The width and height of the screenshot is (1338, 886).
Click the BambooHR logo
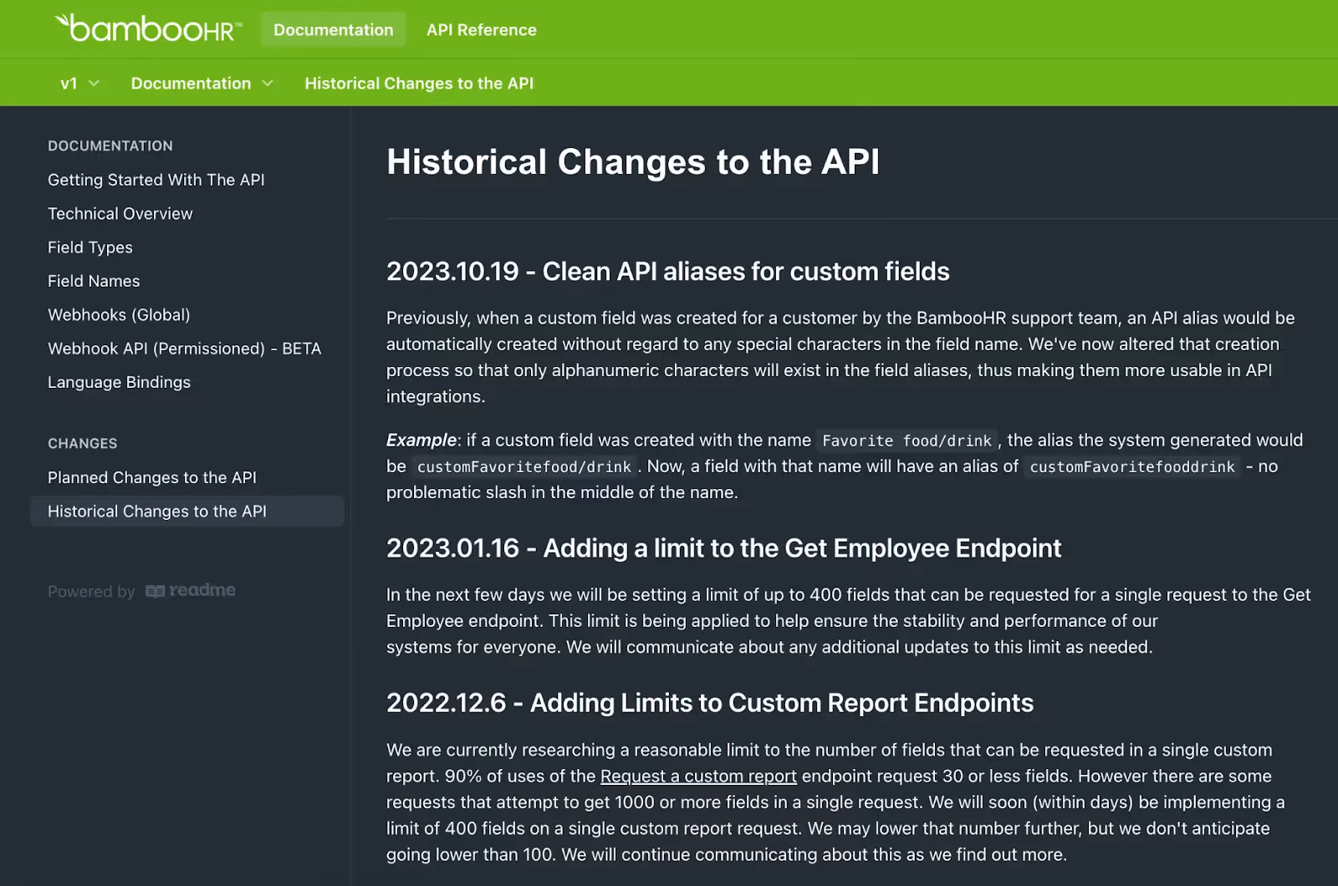click(148, 28)
